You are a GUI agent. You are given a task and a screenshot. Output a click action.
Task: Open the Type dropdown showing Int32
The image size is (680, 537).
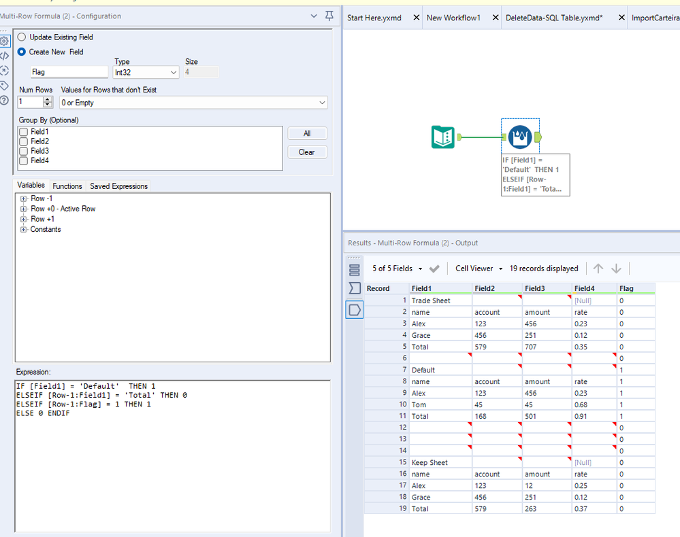click(x=146, y=72)
